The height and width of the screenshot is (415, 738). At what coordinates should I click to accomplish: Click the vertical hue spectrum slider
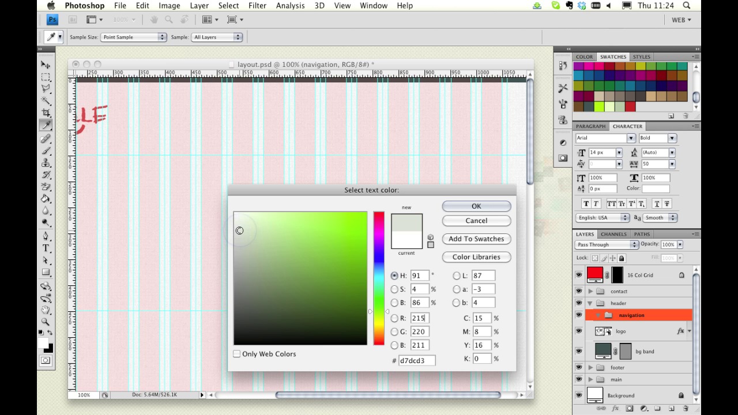point(379,278)
